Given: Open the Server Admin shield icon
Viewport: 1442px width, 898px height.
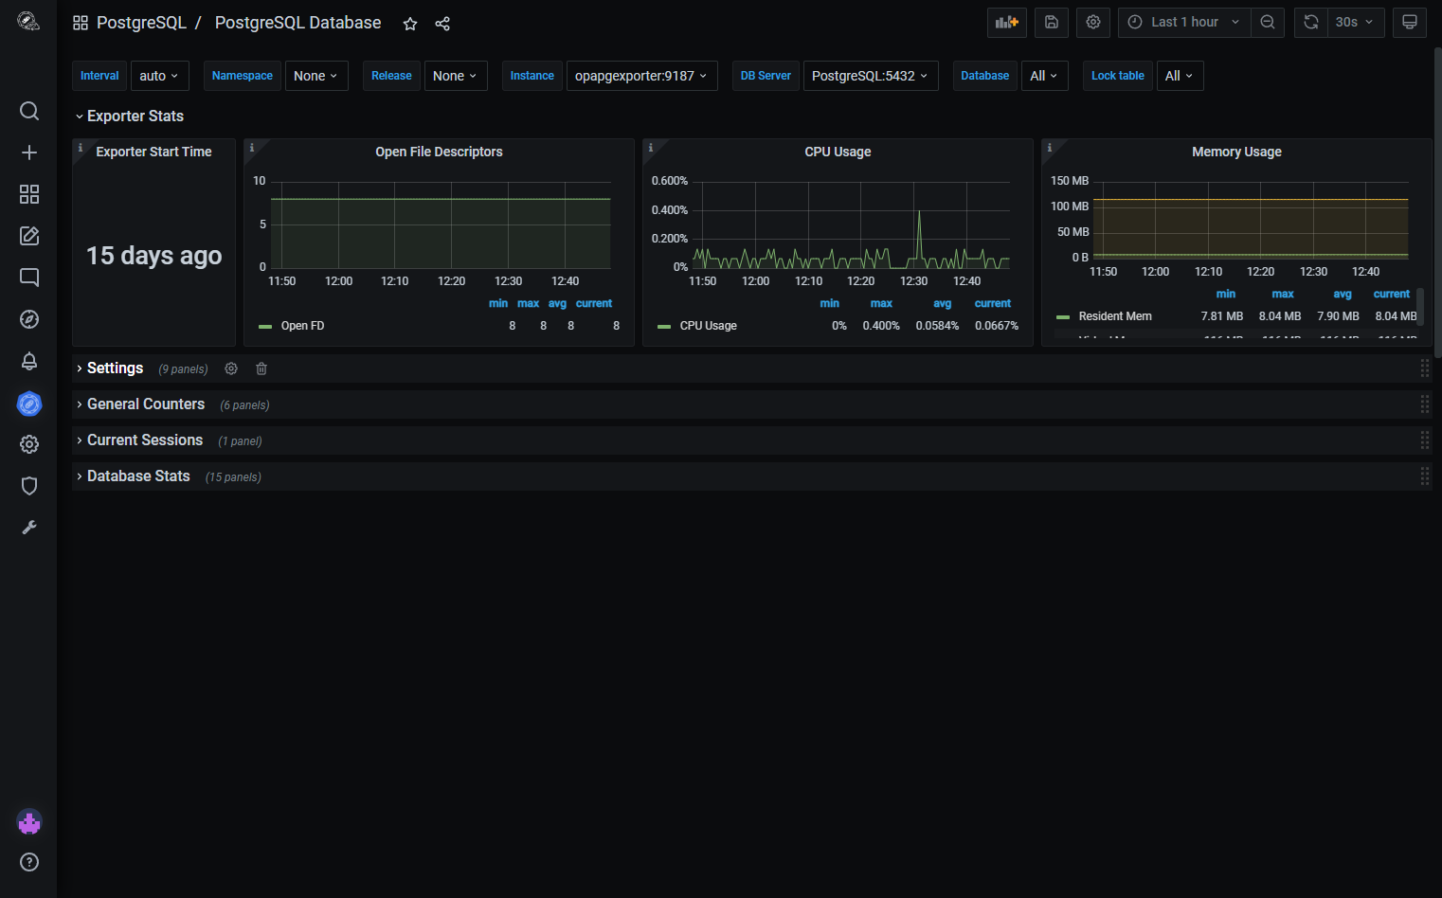Looking at the screenshot, I should pyautogui.click(x=29, y=486).
